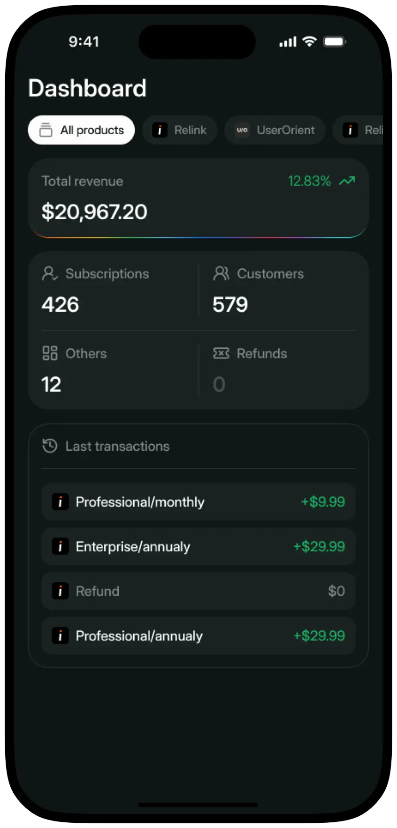Tap the Refund transaction row

coord(198,590)
